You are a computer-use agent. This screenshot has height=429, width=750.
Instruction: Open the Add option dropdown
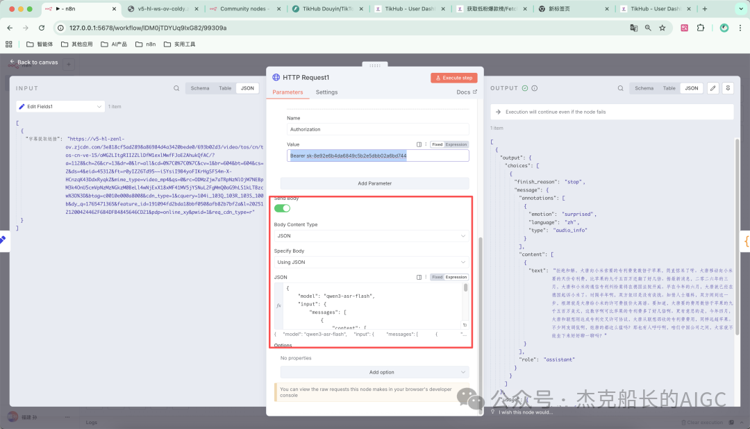[x=374, y=372]
